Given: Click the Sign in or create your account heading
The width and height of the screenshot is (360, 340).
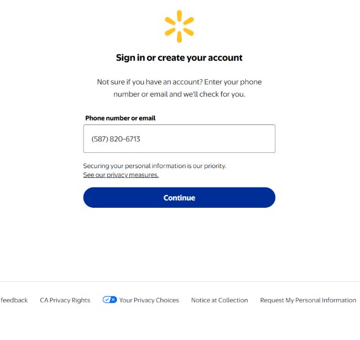Looking at the screenshot, I should coord(179,57).
